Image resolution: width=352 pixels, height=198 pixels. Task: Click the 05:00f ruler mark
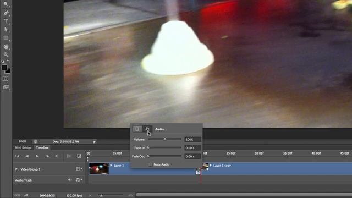pyautogui.click(x=117, y=153)
